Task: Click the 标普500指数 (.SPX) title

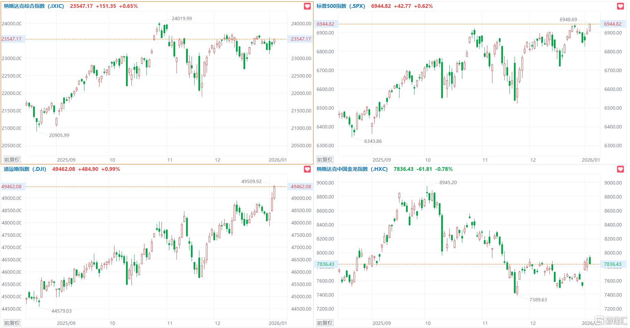Action: [x=340, y=6]
